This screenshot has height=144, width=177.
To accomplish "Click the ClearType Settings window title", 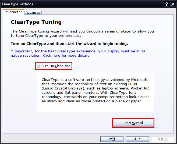I will pyautogui.click(x=17, y=4).
